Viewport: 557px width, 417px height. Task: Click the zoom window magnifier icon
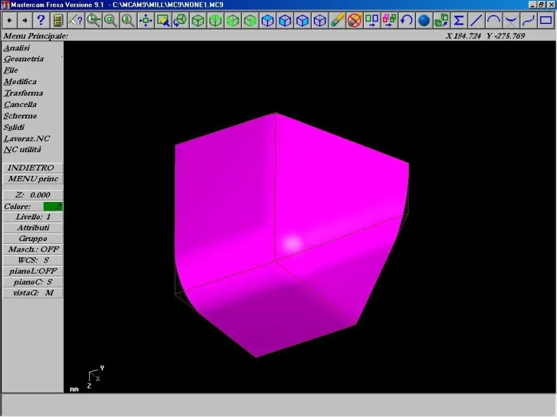[93, 20]
